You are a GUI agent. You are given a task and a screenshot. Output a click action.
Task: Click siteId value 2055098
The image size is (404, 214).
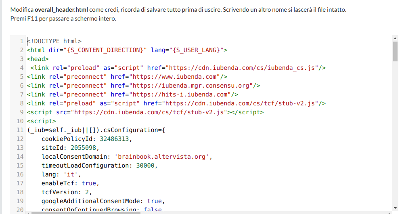(x=84, y=148)
